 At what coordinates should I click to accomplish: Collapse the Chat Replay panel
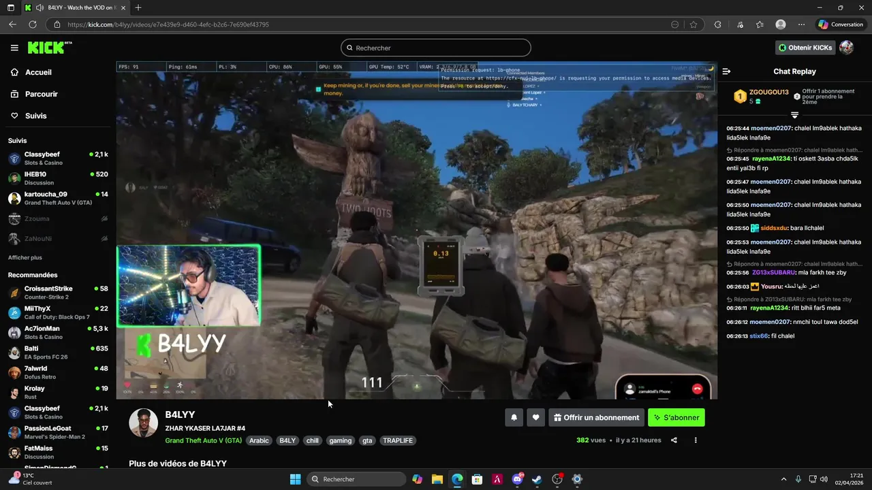pos(726,71)
